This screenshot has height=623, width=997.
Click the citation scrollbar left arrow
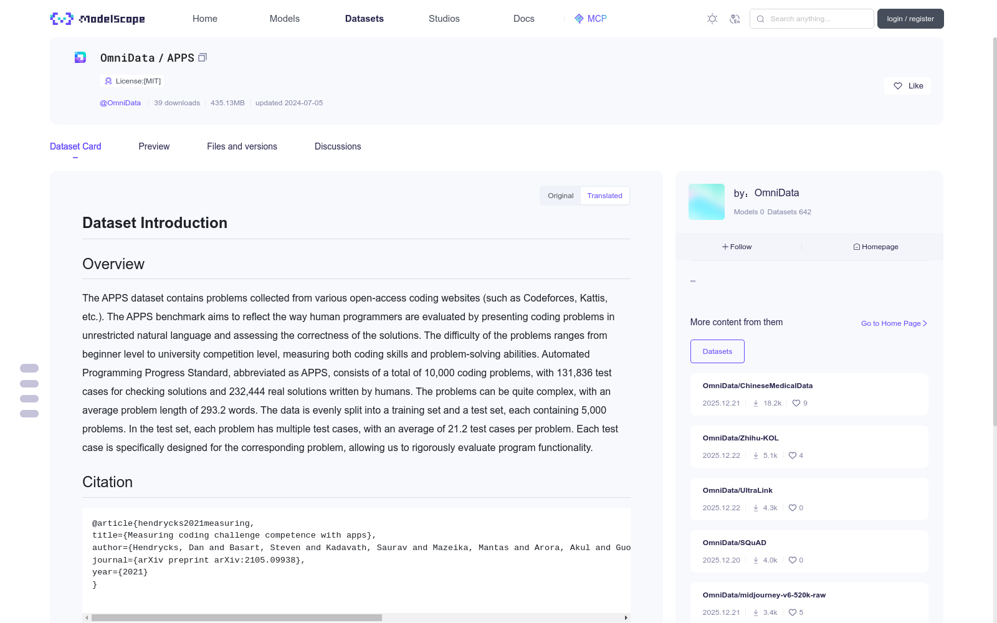pyautogui.click(x=87, y=618)
